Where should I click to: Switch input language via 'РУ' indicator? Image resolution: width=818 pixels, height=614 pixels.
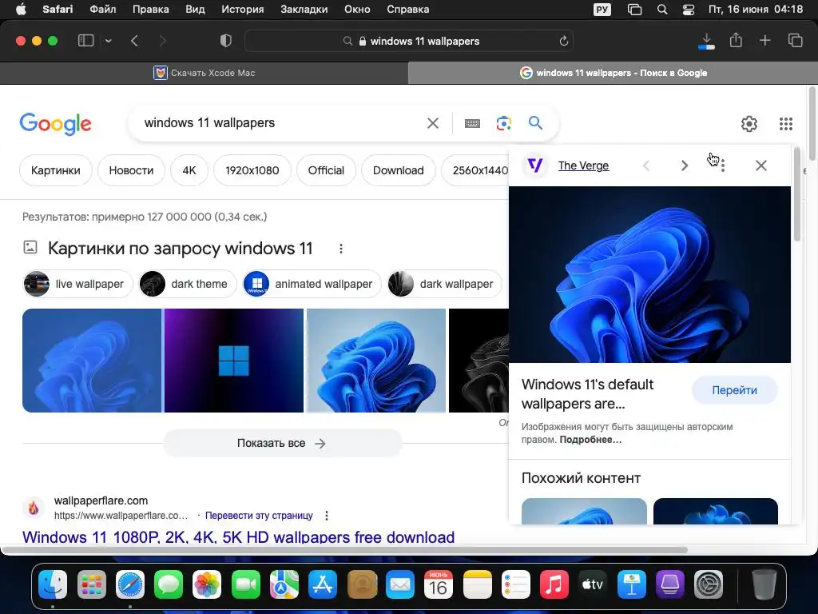602,10
